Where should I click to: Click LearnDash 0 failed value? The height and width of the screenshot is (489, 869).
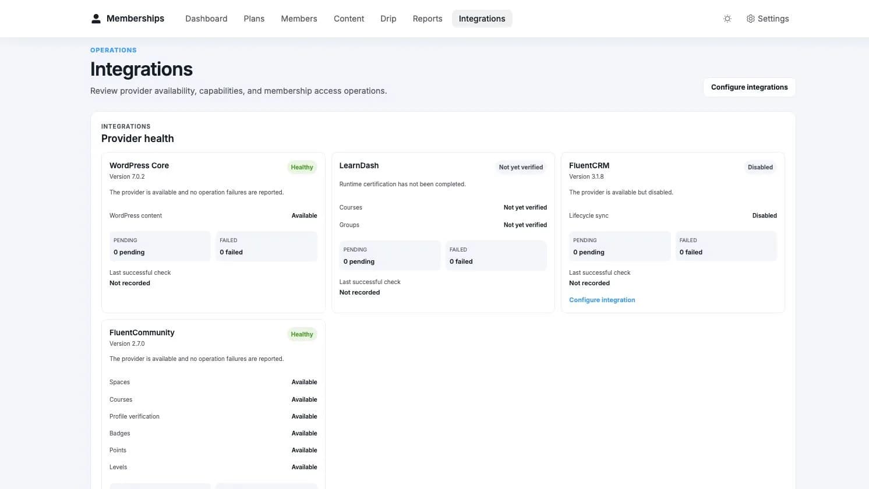pyautogui.click(x=461, y=261)
